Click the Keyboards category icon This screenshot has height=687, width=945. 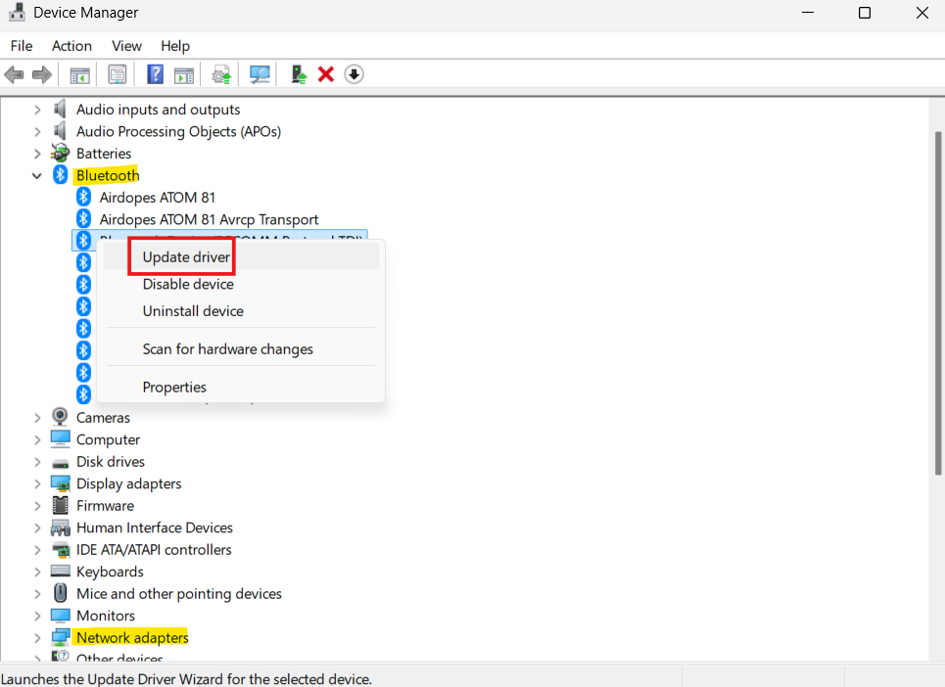pyautogui.click(x=61, y=571)
